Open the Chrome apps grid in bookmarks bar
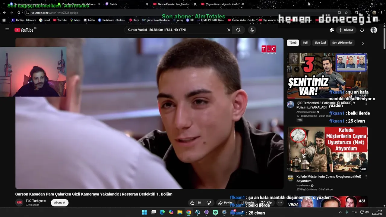Image resolution: width=386 pixels, height=217 pixels. pos(4,20)
